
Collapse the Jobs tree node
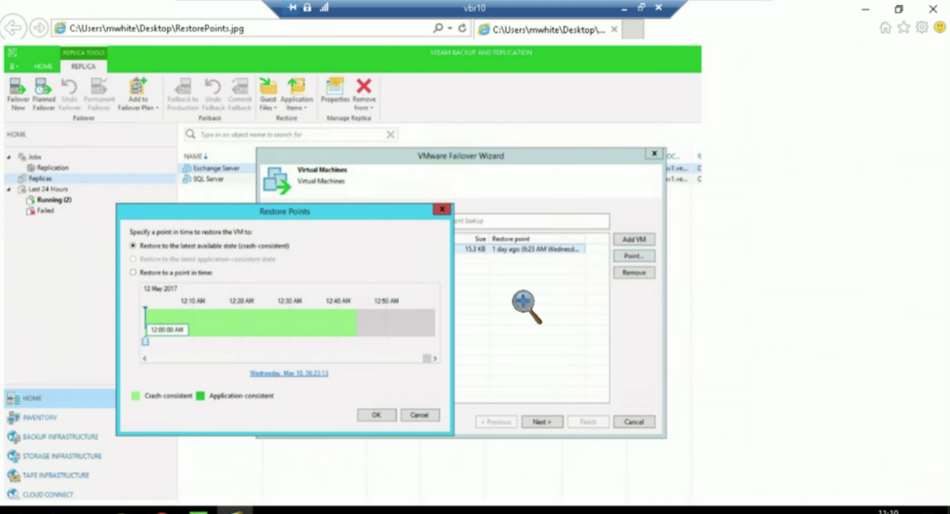point(9,157)
